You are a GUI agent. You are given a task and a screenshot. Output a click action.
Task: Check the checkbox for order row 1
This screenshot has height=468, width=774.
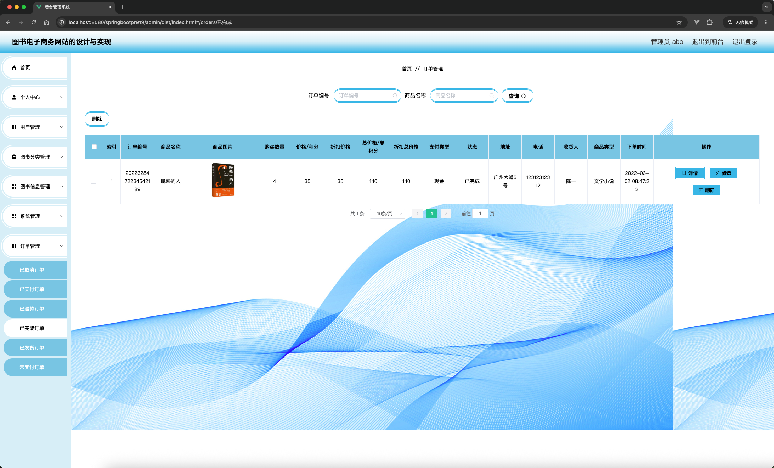click(x=94, y=181)
